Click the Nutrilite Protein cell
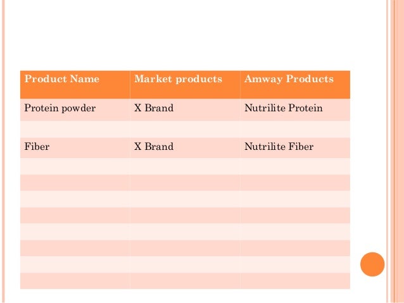Viewport: 404px width, 303px height. 295,109
